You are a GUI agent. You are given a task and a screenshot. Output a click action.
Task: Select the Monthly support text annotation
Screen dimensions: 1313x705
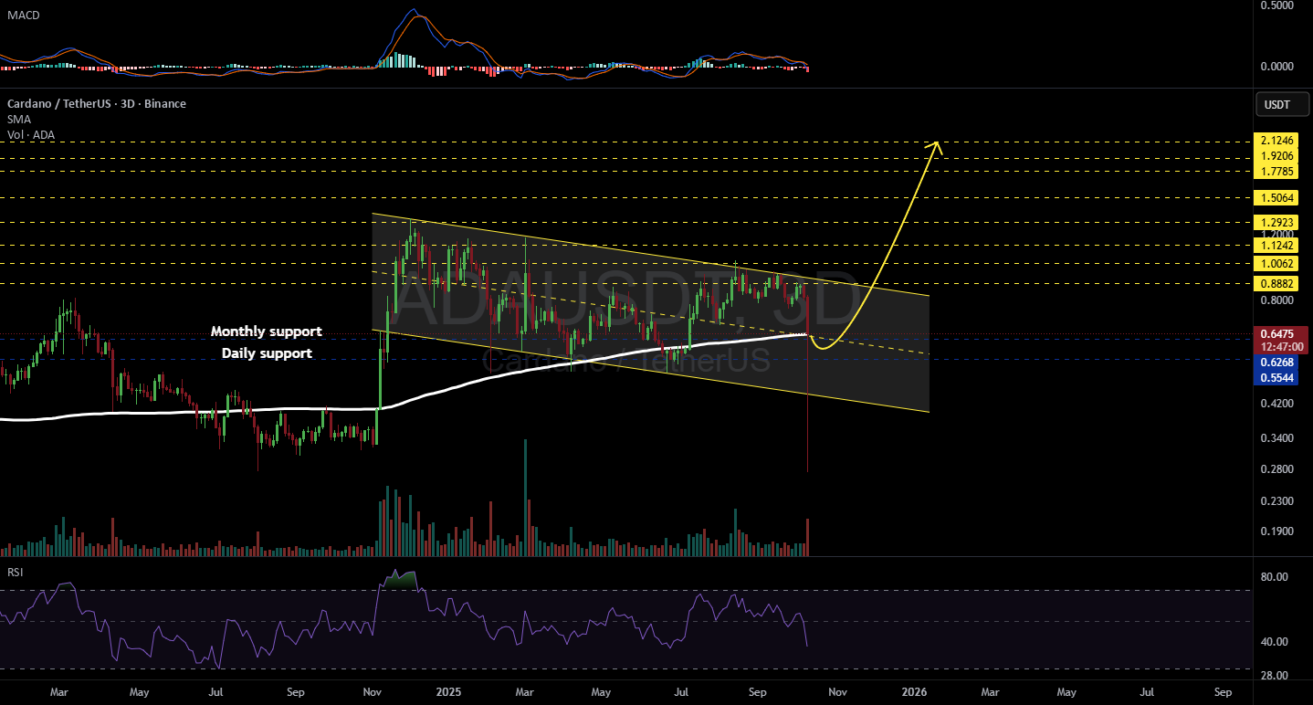point(266,331)
